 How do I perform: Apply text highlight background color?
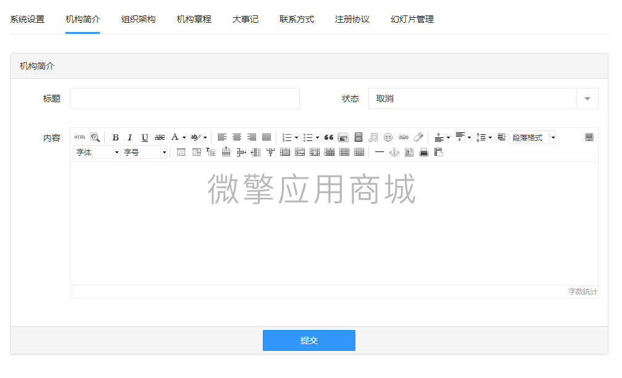[196, 137]
